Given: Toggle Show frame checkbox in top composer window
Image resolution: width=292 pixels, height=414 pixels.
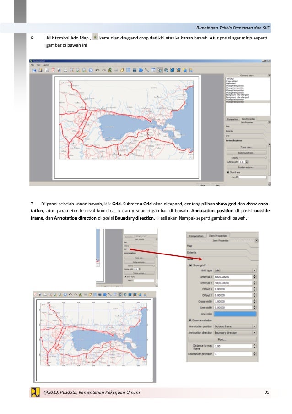Looking at the screenshot, I should click(x=228, y=172).
